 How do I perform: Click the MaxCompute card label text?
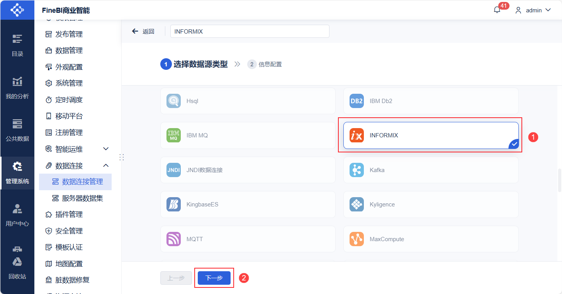point(387,239)
